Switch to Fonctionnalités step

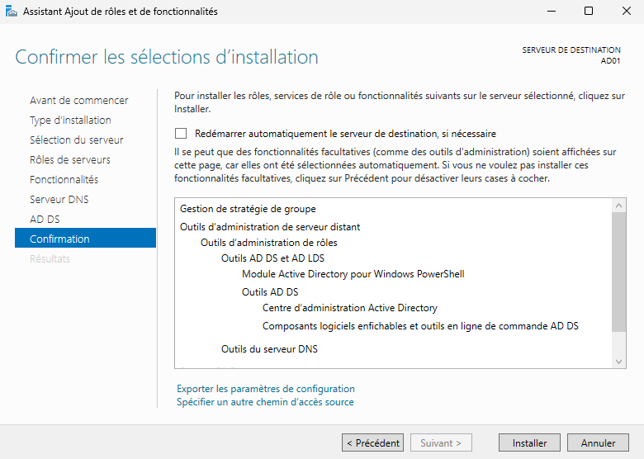pos(64,179)
